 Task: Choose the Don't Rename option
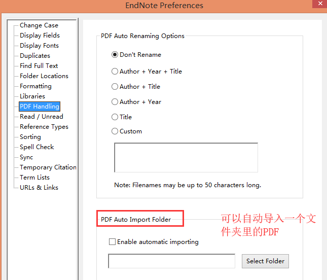136,55
